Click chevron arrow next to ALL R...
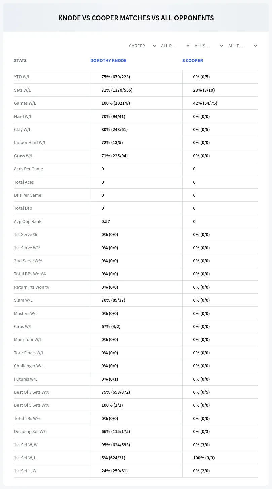 pyautogui.click(x=188, y=46)
